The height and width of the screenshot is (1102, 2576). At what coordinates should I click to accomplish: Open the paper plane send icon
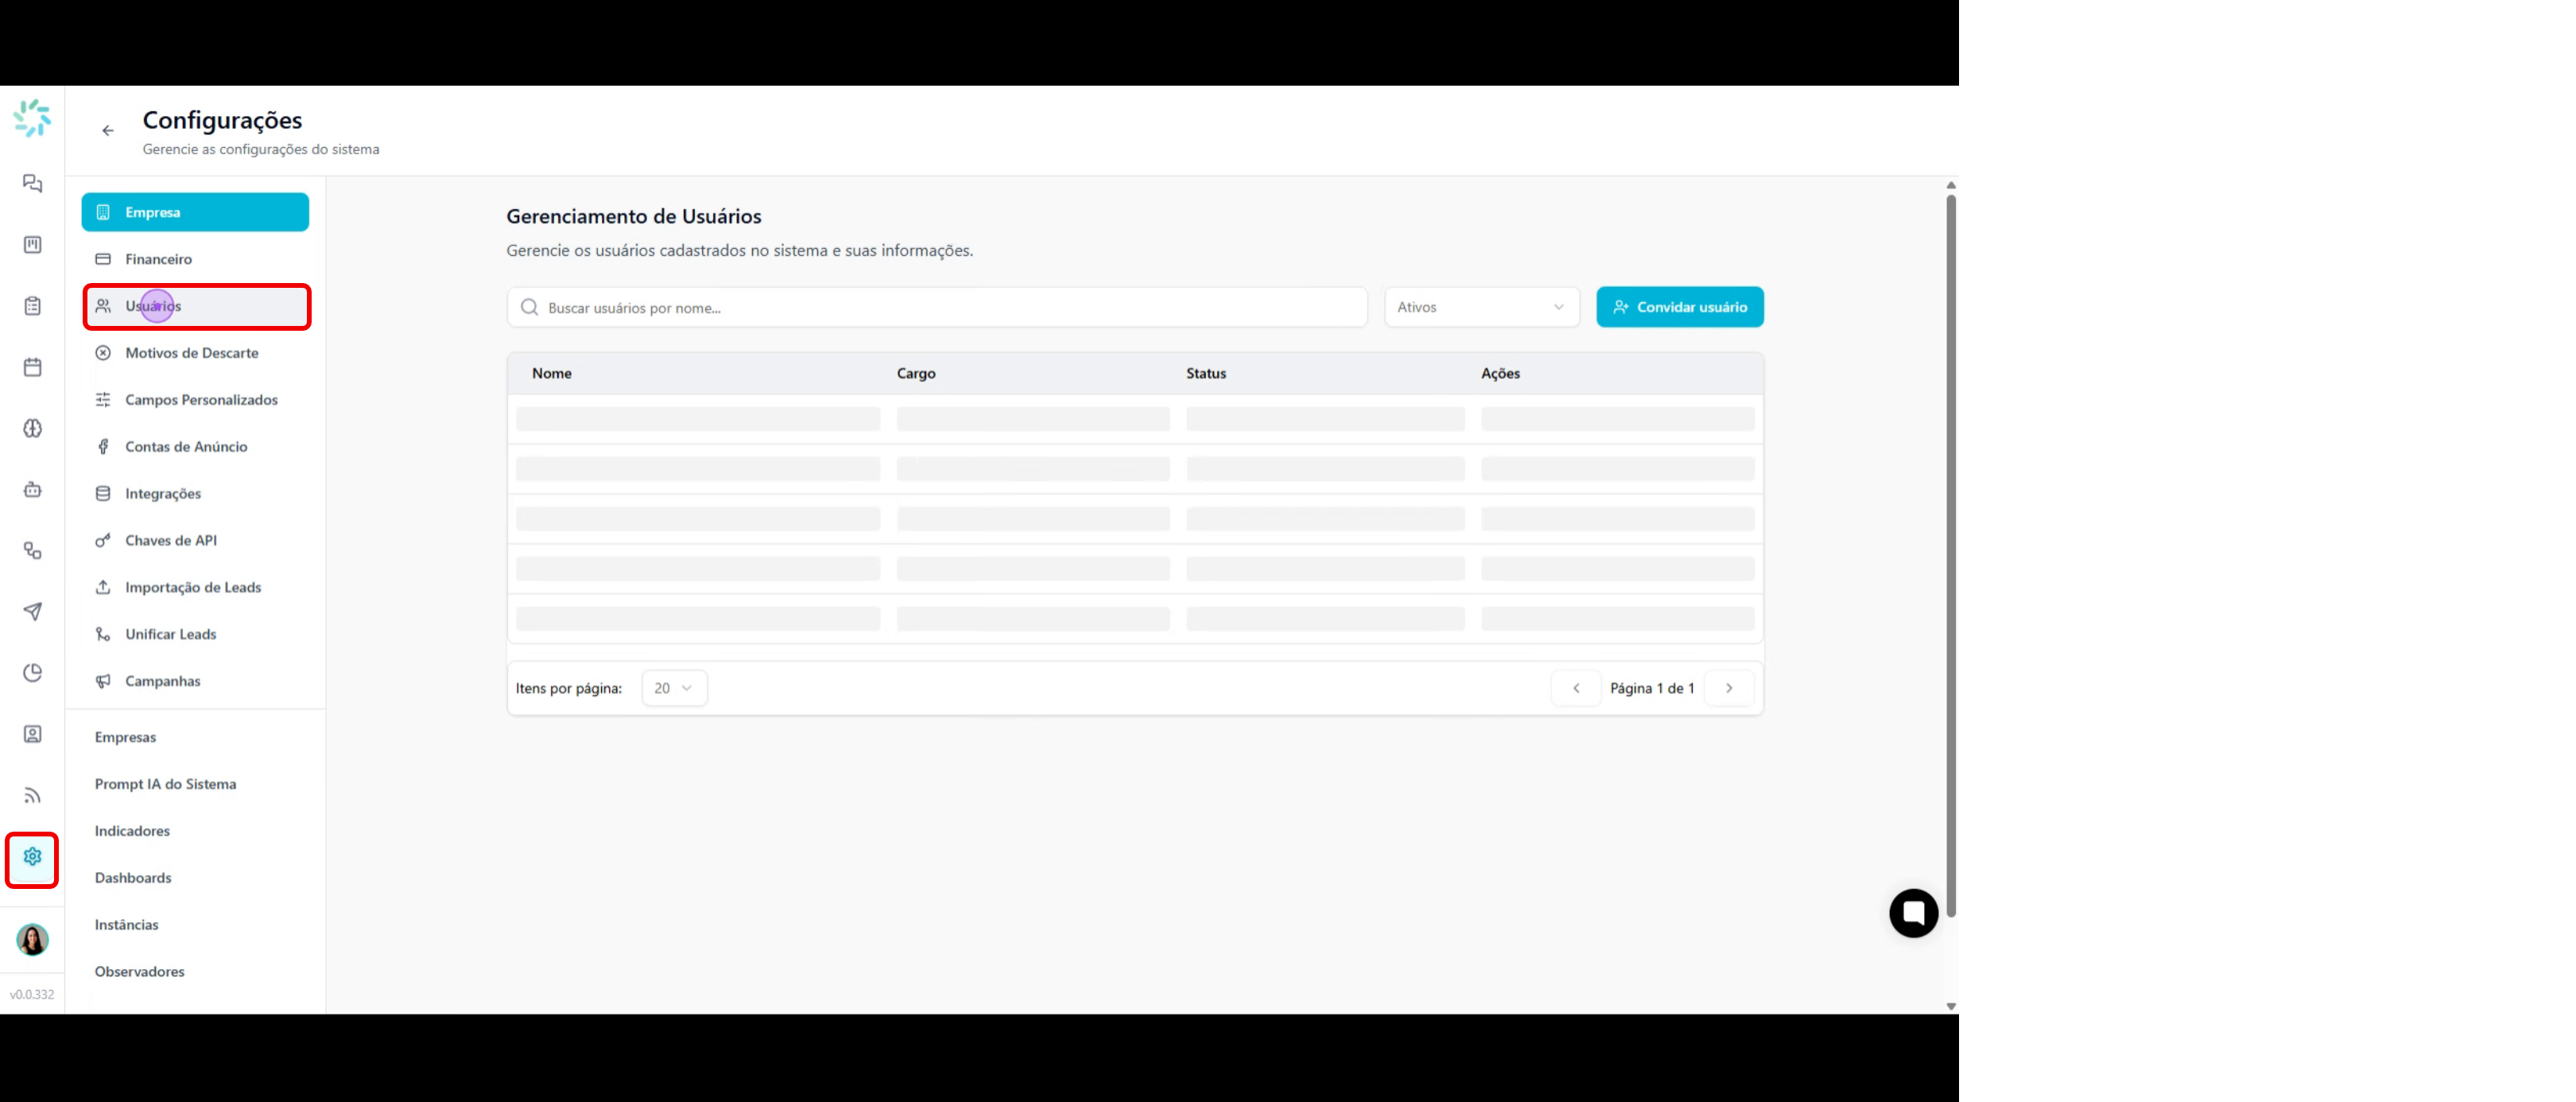(32, 611)
